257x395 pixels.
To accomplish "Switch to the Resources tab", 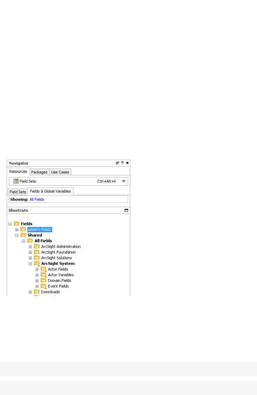I will [x=18, y=172].
